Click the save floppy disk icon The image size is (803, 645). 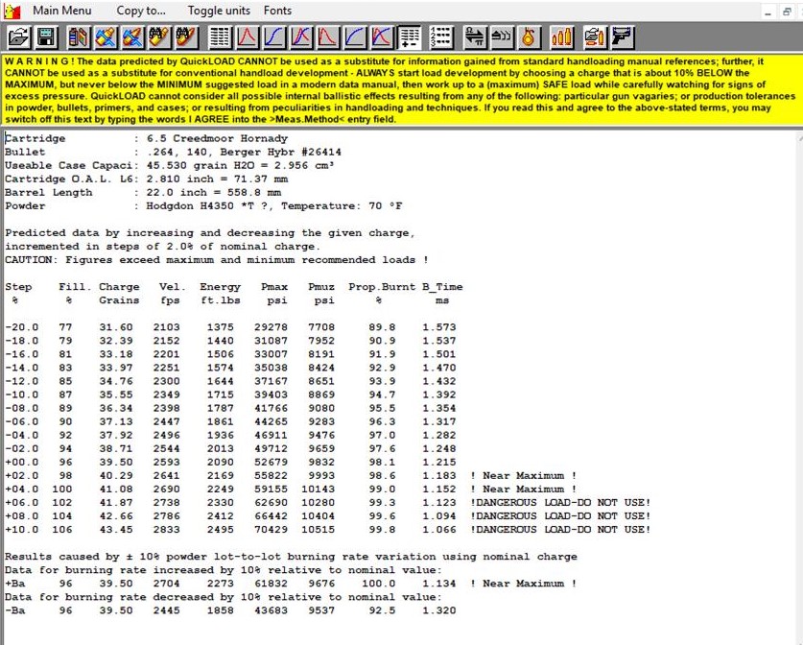pyautogui.click(x=45, y=37)
